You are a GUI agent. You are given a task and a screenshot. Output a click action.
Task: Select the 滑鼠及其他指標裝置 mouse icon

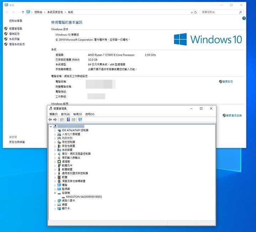click(x=59, y=181)
